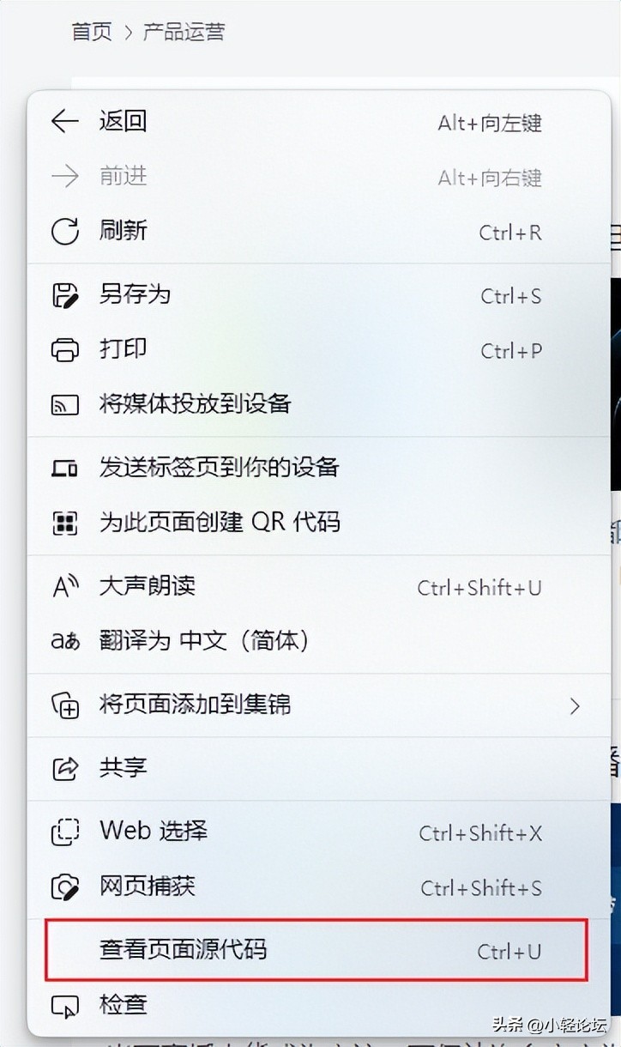Viewport: 621px width, 1047px height.
Task: Click the printer icon beside 打印
Action: tap(65, 350)
